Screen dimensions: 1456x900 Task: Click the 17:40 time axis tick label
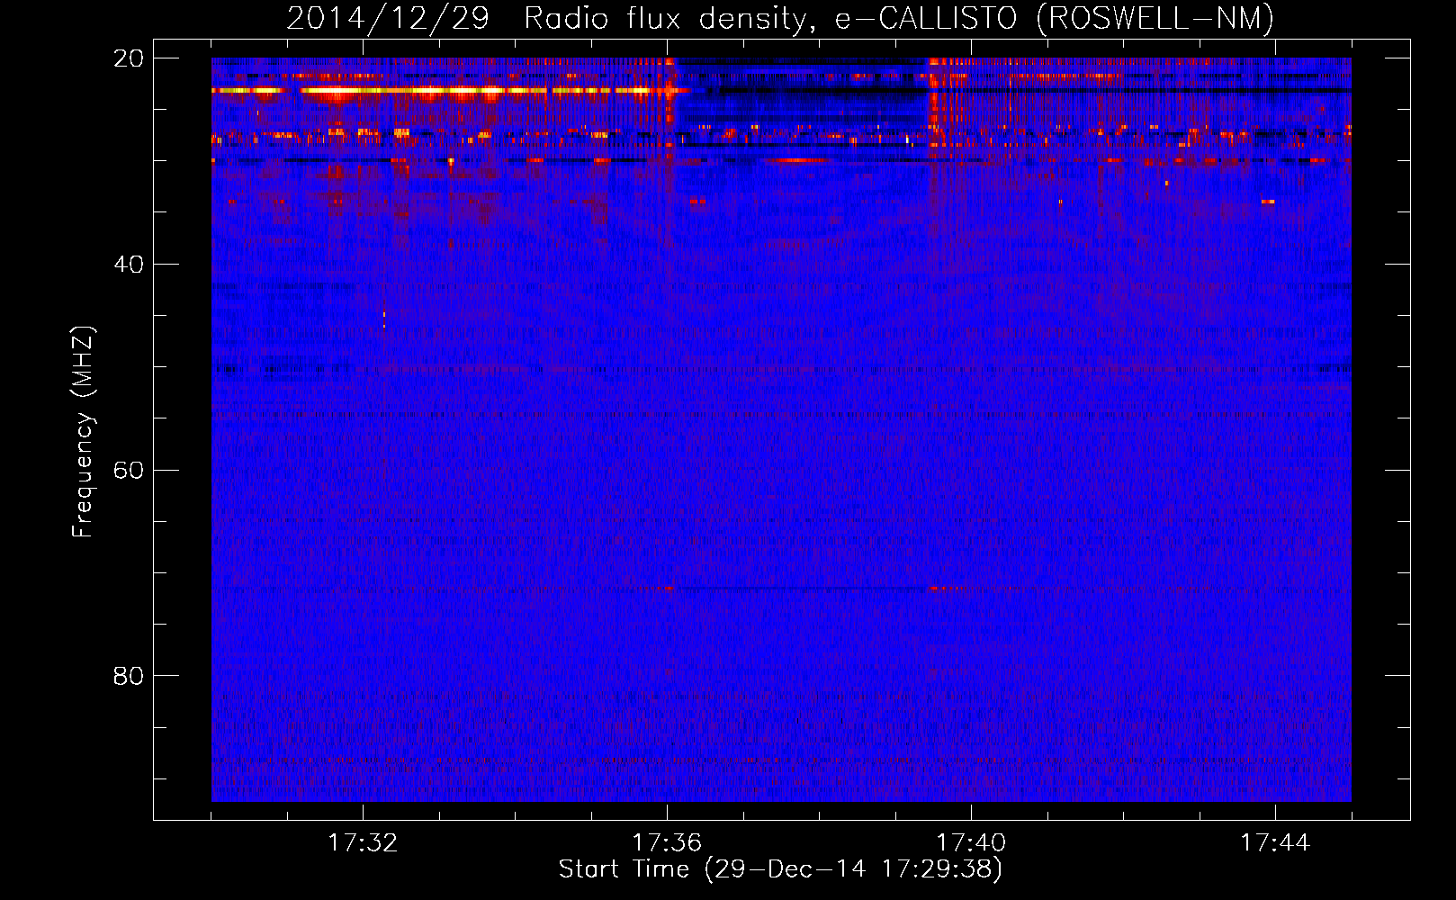click(971, 843)
